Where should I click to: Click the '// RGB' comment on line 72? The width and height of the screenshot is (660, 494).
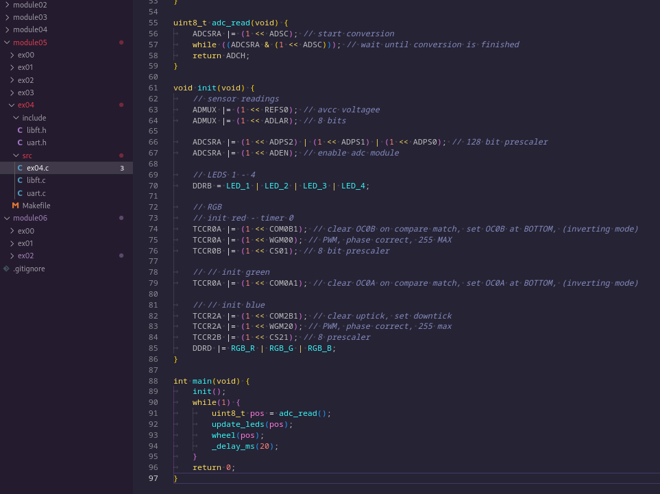(x=207, y=207)
